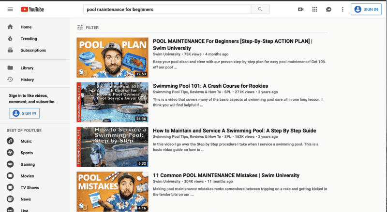The height and width of the screenshot is (212, 387).
Task: Click the Gaming channel icon
Action: (10, 164)
